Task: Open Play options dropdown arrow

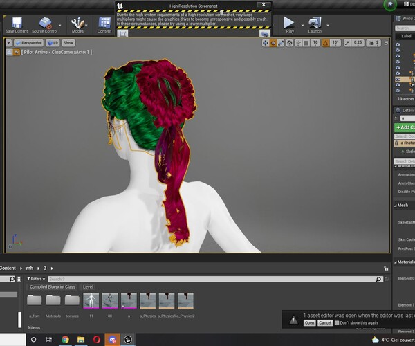Action: coord(302,25)
